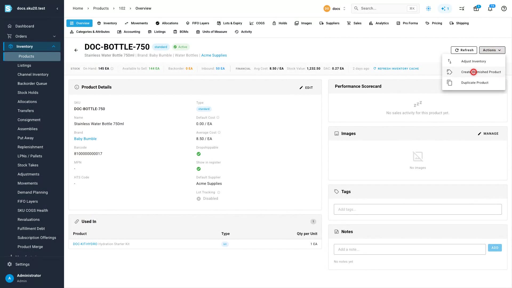Viewport: 512px width, 288px height.
Task: Collapse the sidebar using the chevron
Action: coord(57,9)
